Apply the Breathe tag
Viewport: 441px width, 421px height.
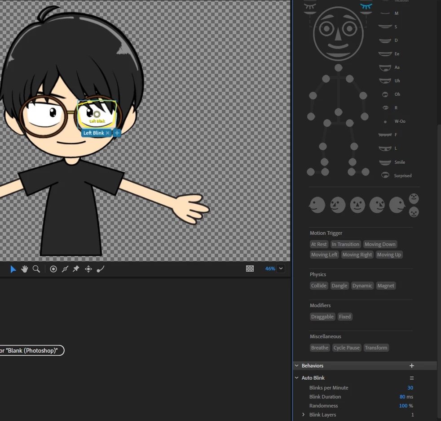click(x=319, y=348)
